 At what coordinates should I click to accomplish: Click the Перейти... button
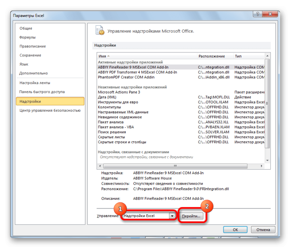[191, 216]
